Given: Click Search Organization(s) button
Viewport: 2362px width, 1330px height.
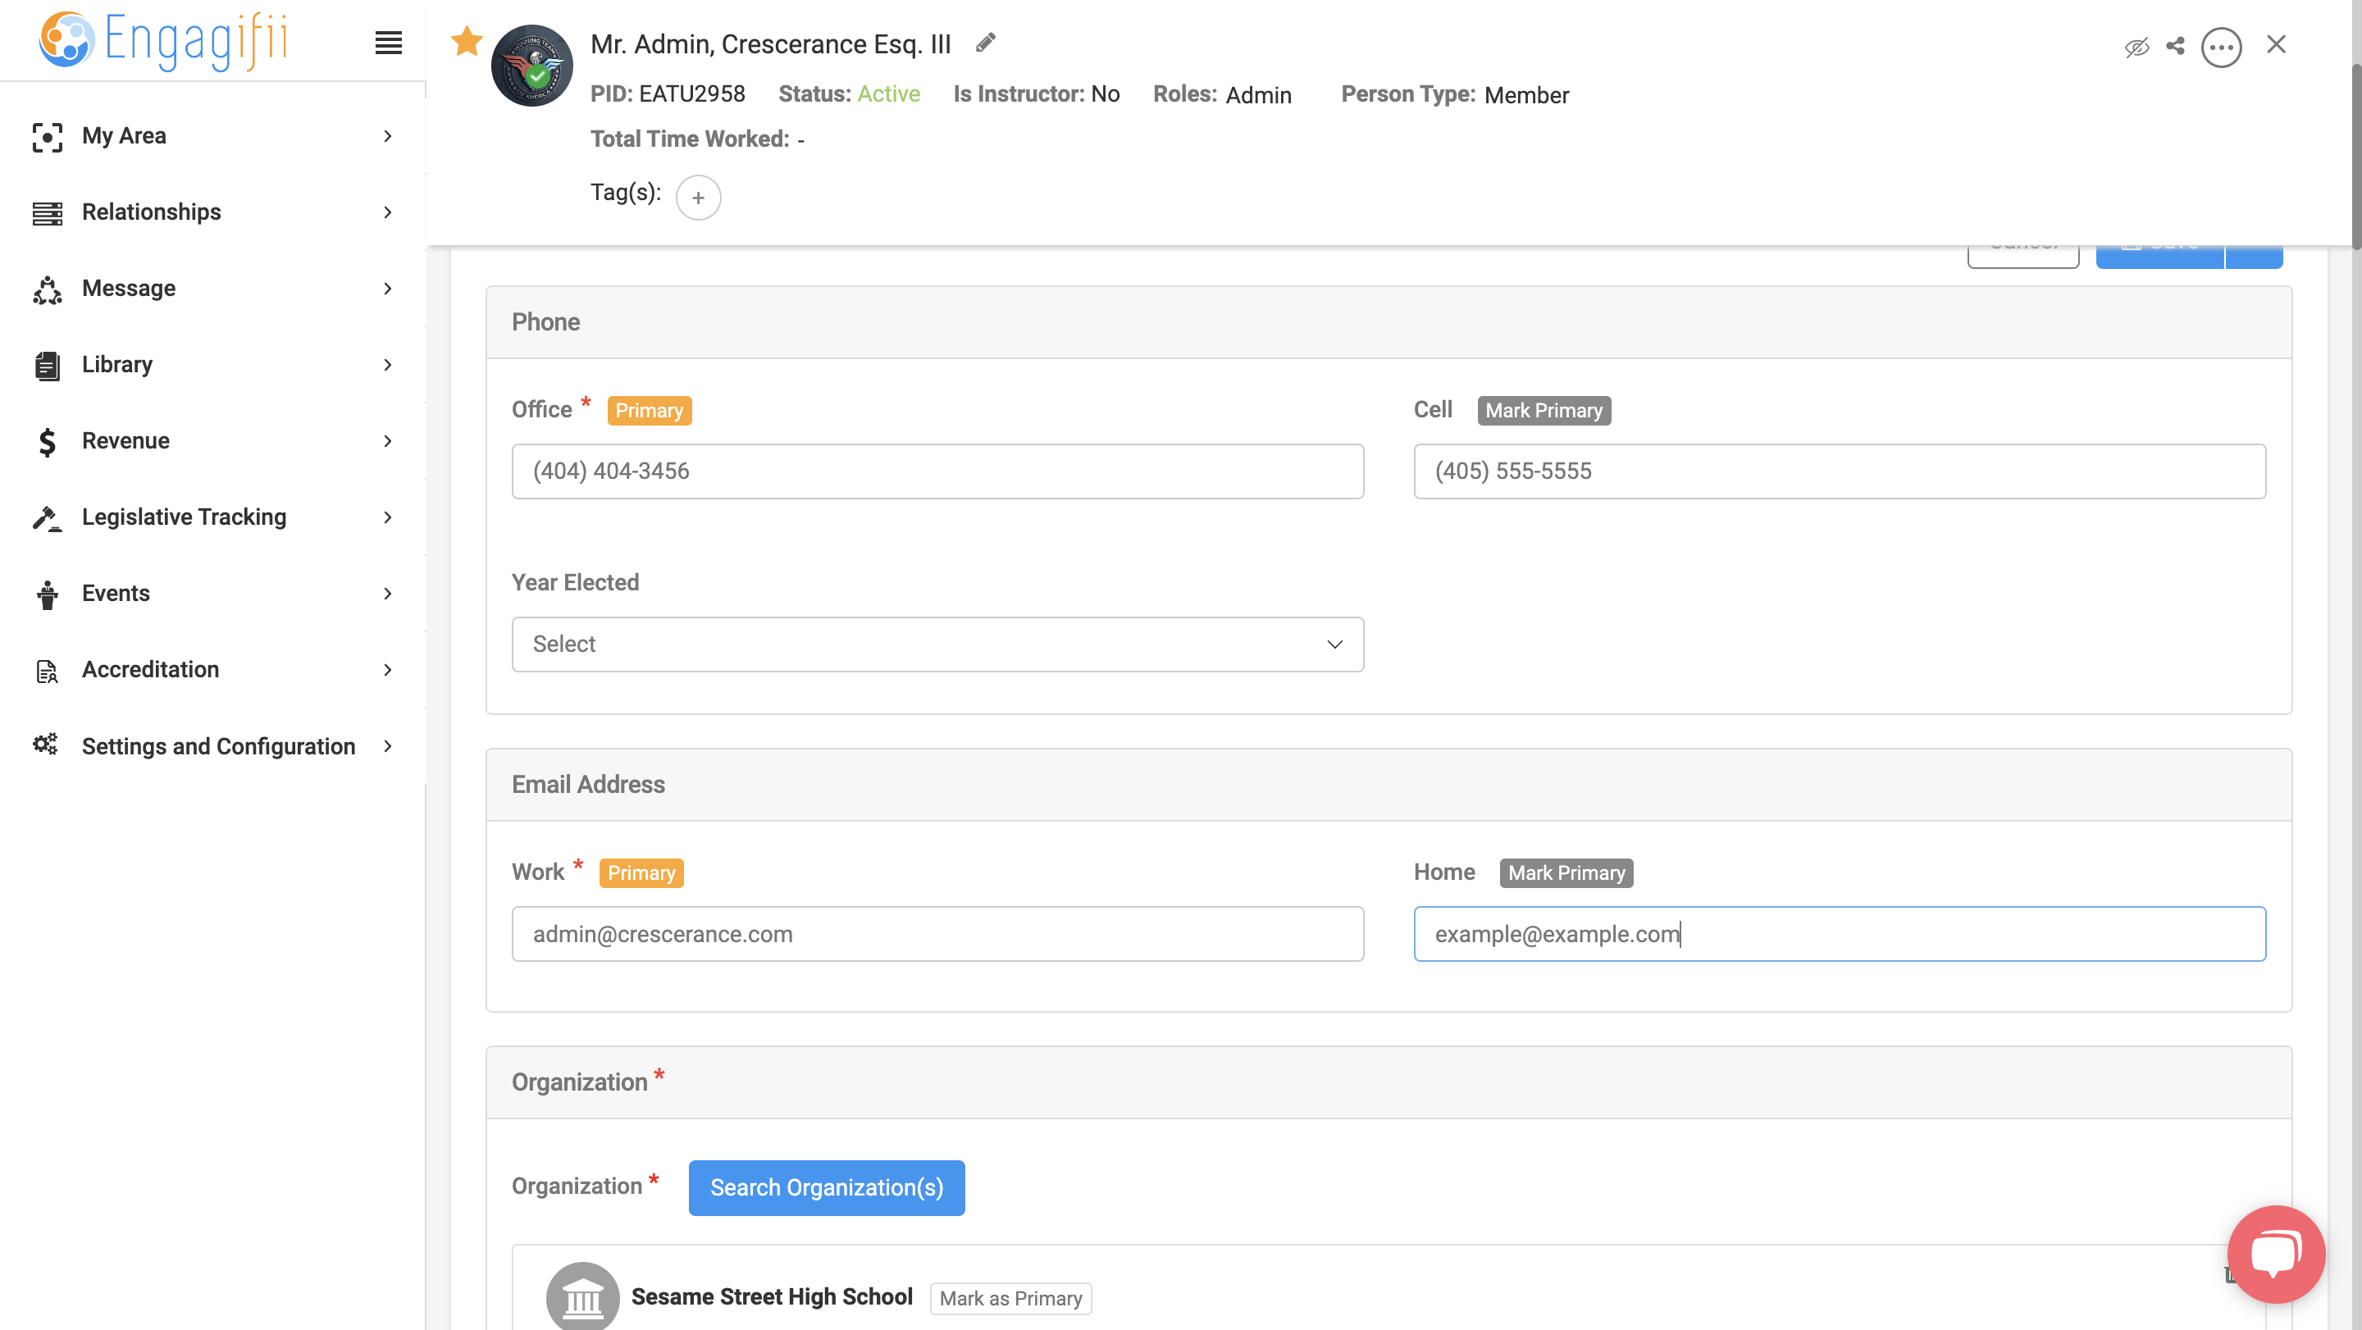Looking at the screenshot, I should pos(826,1187).
